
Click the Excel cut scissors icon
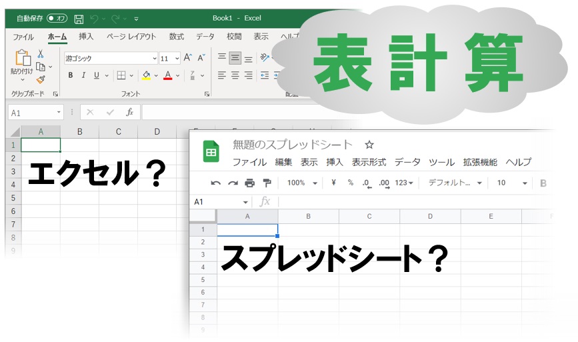tap(41, 54)
